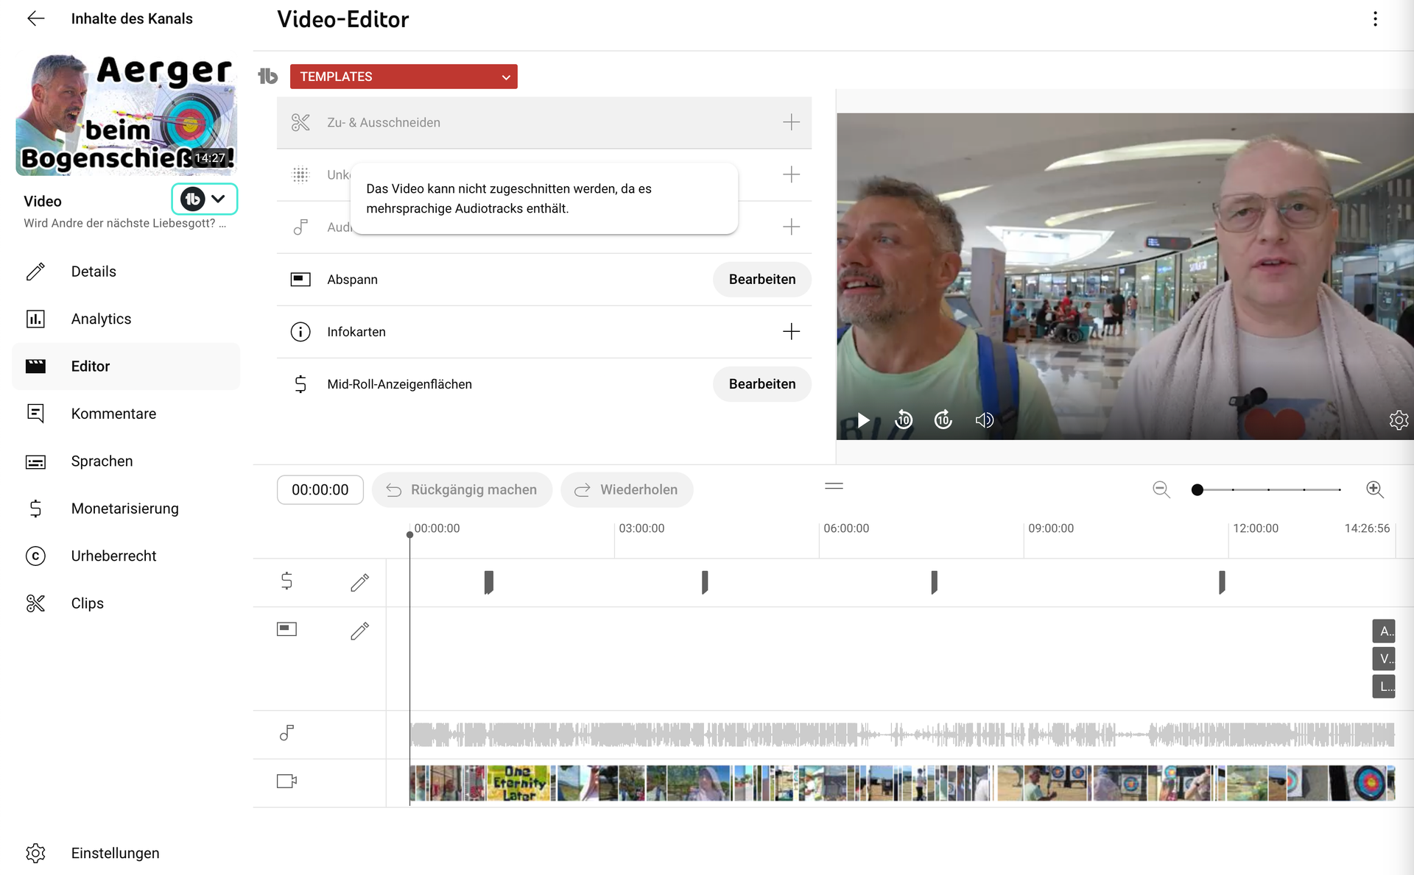This screenshot has width=1414, height=875.
Task: Open the Analytics sidebar page
Action: [x=101, y=319]
